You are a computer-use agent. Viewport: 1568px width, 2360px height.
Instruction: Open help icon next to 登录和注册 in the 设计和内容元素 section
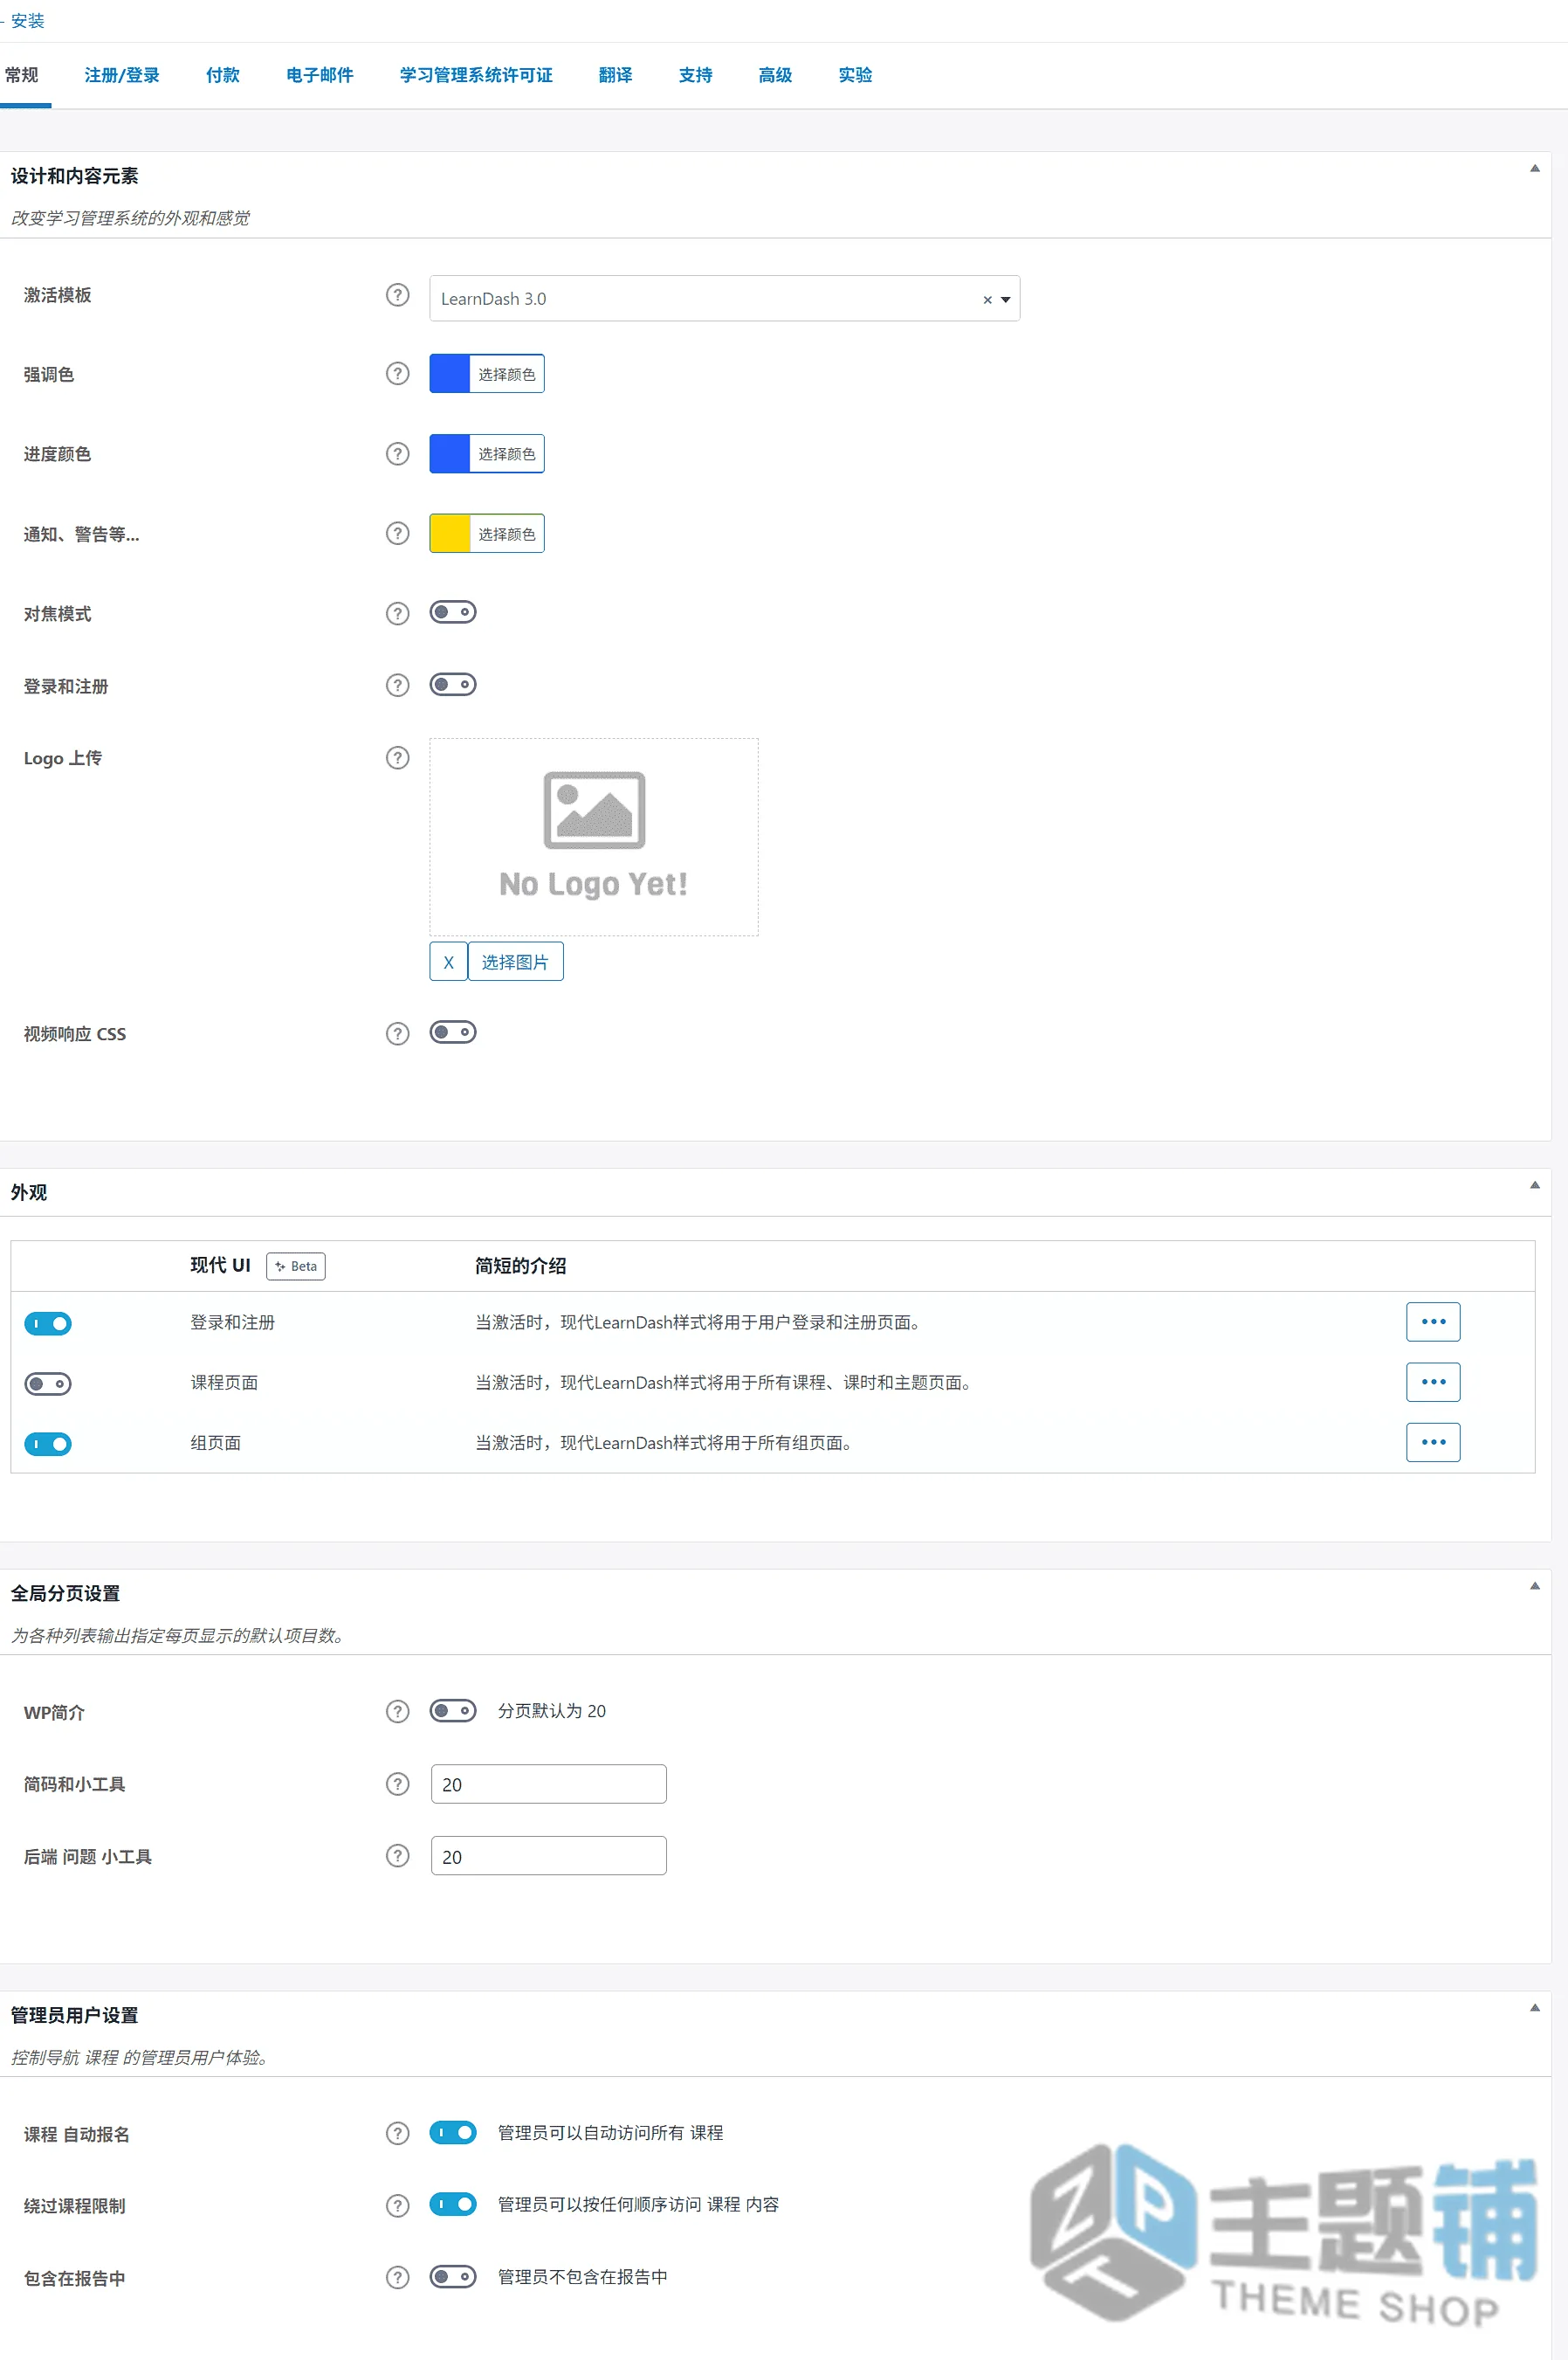[x=397, y=686]
